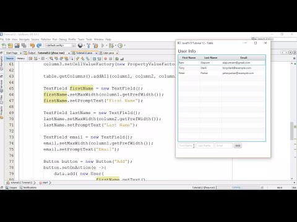The image size is (297, 222).
Task: Click Toggle Highlight Search editor icon
Action: (x=66, y=59)
